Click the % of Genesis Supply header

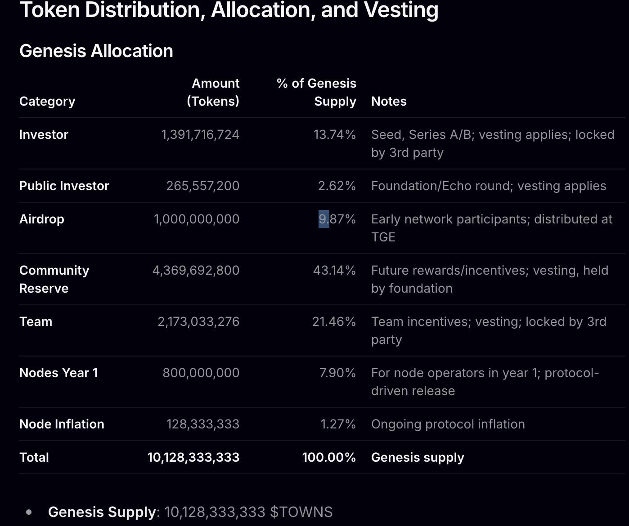(x=316, y=92)
